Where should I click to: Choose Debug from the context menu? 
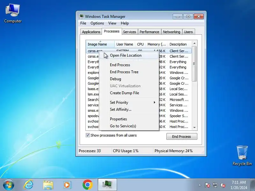129,79
